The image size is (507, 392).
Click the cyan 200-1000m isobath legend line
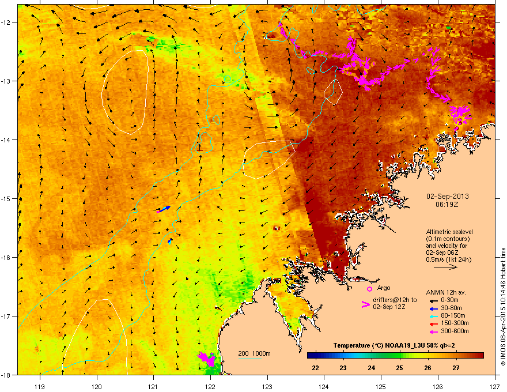coord(250,359)
